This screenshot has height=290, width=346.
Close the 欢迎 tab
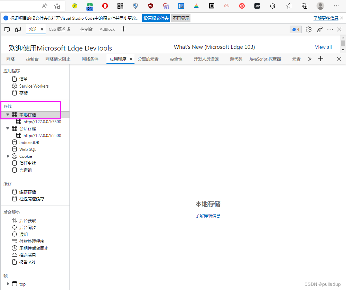[42, 29]
